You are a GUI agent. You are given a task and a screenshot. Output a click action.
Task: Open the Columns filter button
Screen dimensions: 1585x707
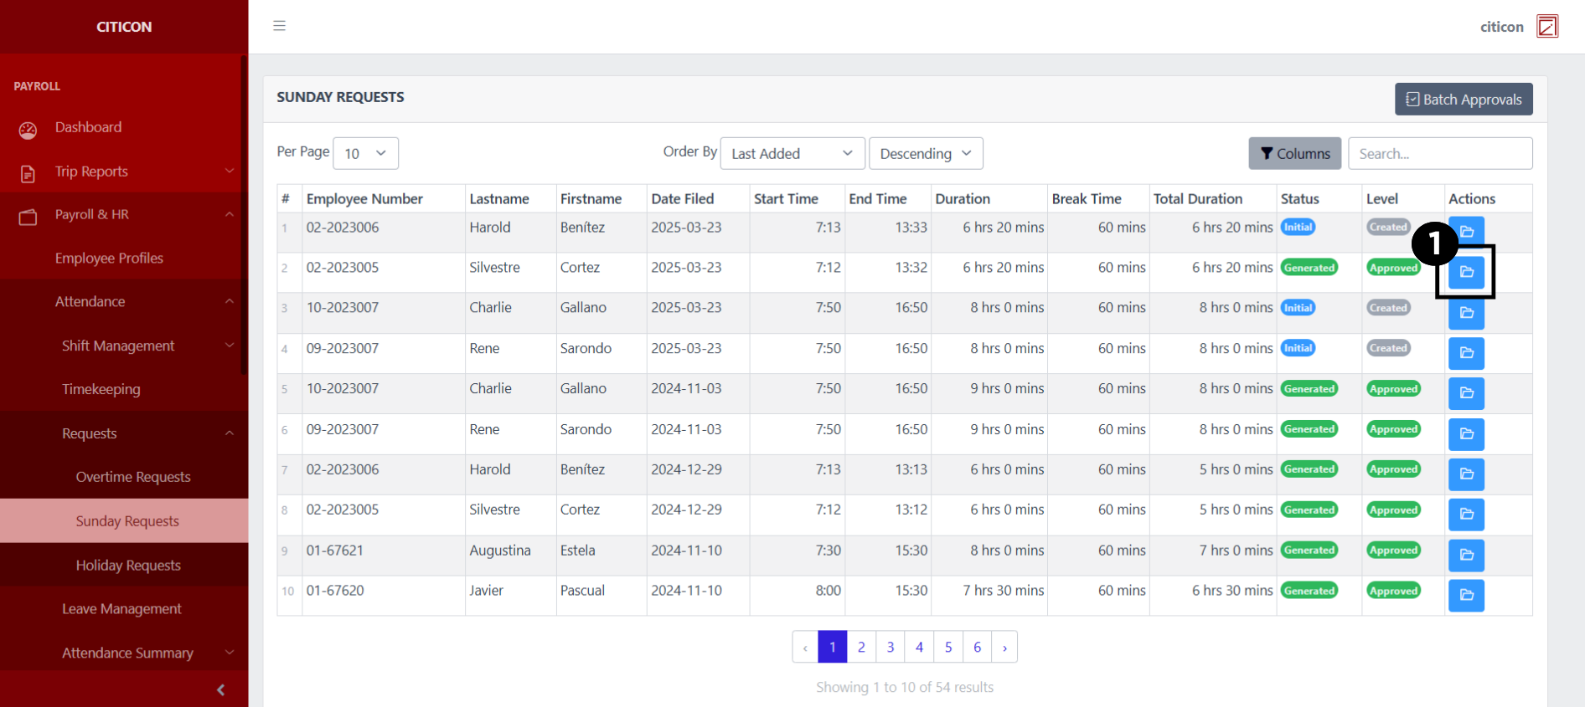coord(1294,153)
